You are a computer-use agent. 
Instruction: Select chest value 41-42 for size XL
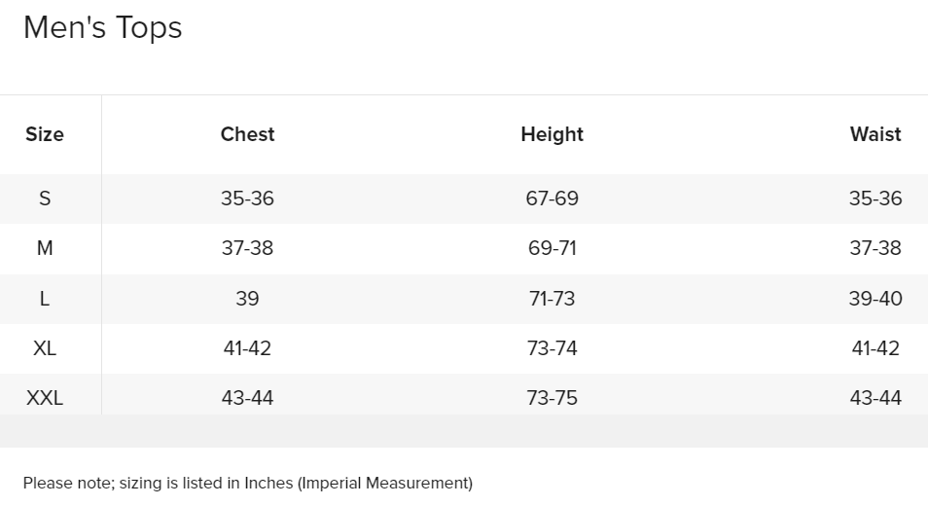pyautogui.click(x=247, y=348)
